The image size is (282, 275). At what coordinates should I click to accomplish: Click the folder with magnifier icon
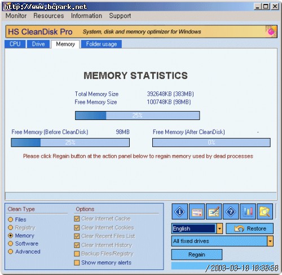tap(265, 211)
